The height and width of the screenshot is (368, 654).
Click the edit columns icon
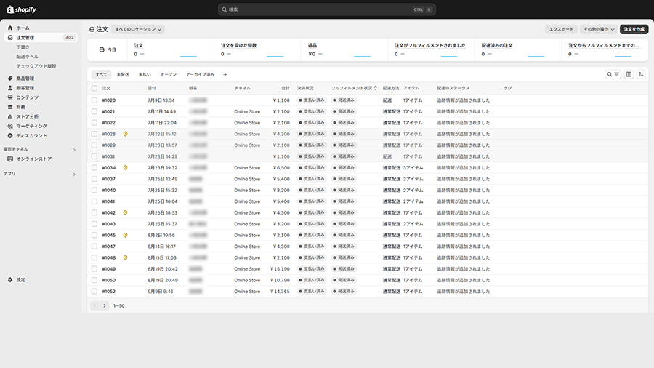click(x=629, y=74)
